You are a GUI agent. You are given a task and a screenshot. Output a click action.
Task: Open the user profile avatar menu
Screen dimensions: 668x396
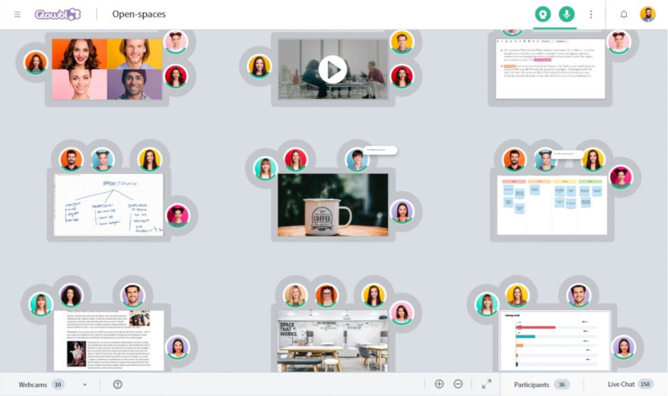[x=647, y=14]
